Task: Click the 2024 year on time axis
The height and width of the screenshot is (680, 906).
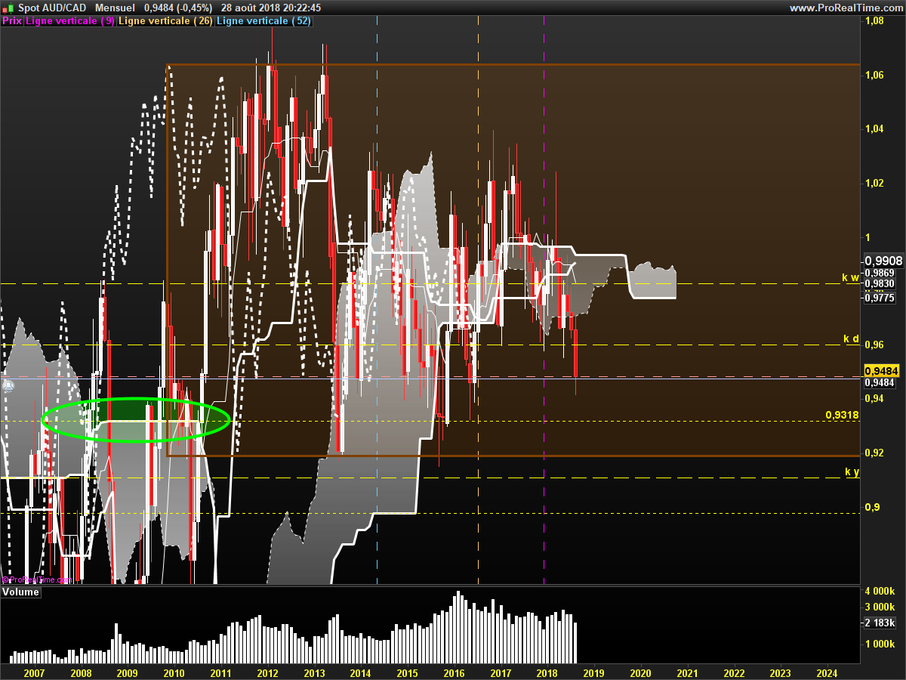Action: 827,672
